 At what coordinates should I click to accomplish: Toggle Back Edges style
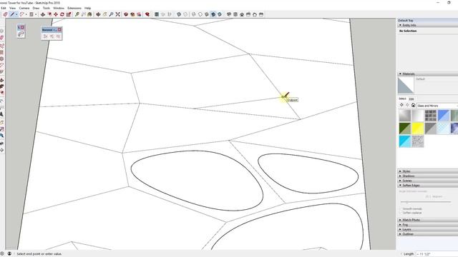pos(185,14)
